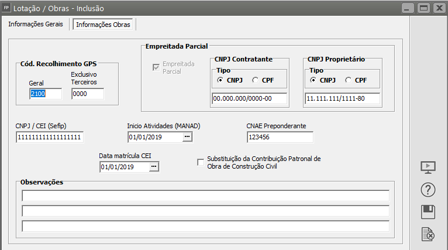Focus the CNAE Preponderante input field
The image size is (448, 250).
(x=280, y=137)
